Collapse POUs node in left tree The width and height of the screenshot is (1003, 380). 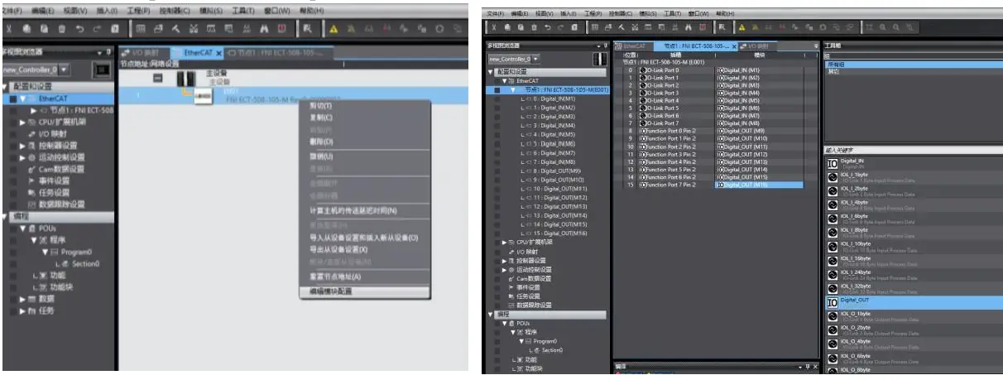click(x=23, y=228)
